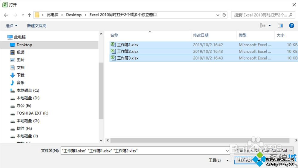Select 此电脑 in the address breadcrumb
Screen dimensions: 298x168
pos(53,15)
